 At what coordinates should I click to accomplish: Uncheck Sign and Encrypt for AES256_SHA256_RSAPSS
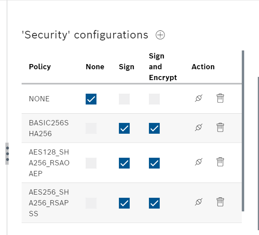(x=154, y=203)
